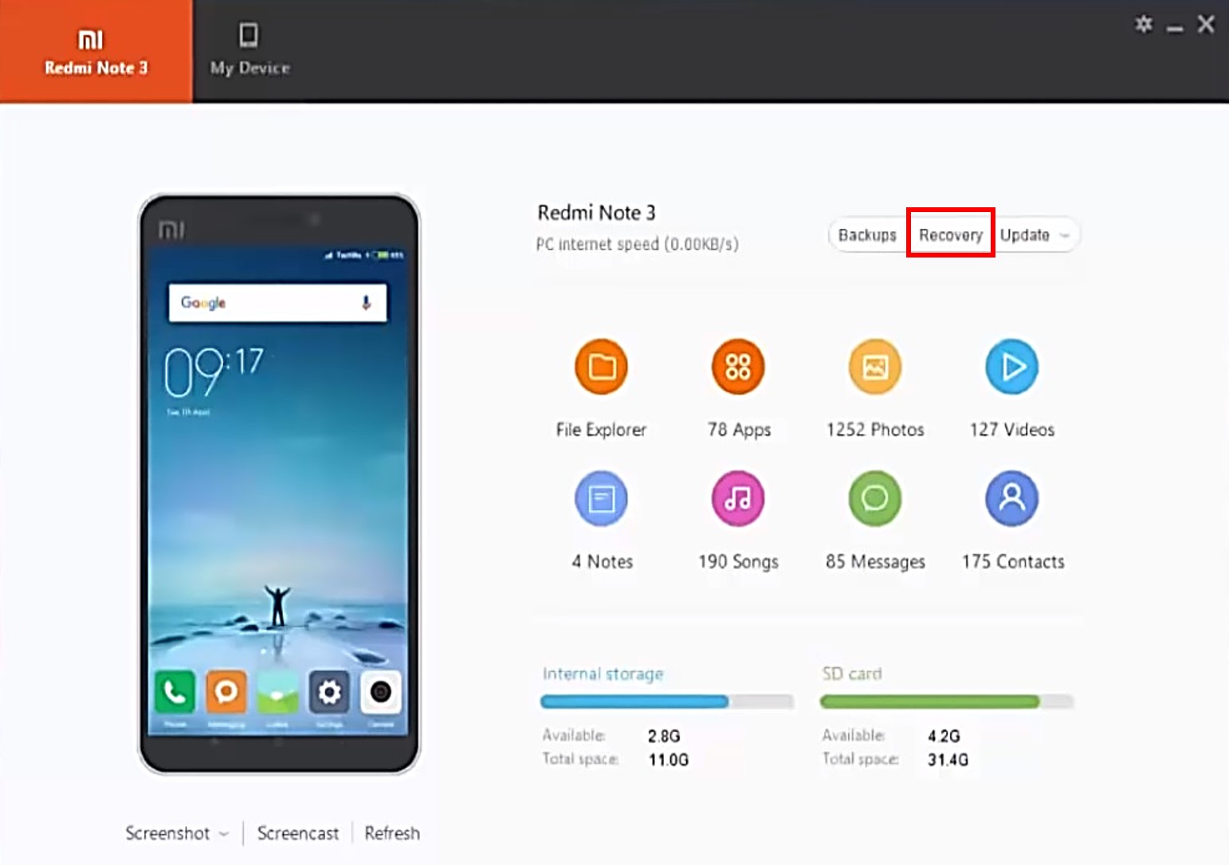1229x865 pixels.
Task: Tap the Camera icon on phone preview
Action: coord(381,692)
